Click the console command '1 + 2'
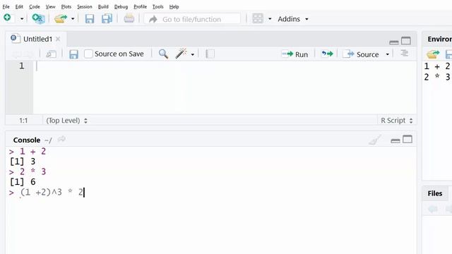 32,152
